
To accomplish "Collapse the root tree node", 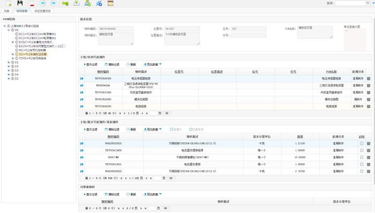I will point(4,26).
